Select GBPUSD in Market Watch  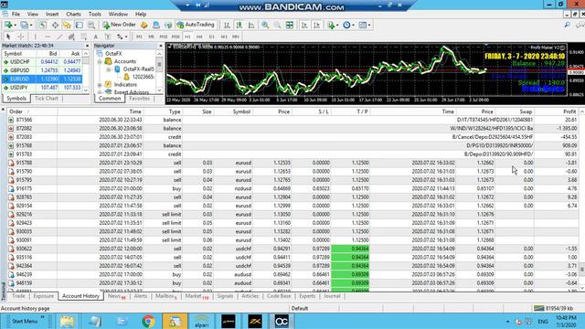click(42, 70)
